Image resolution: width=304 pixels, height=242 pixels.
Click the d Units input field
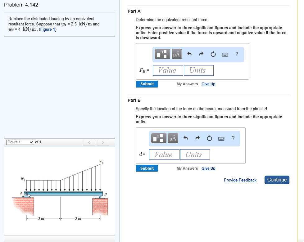coord(195,155)
